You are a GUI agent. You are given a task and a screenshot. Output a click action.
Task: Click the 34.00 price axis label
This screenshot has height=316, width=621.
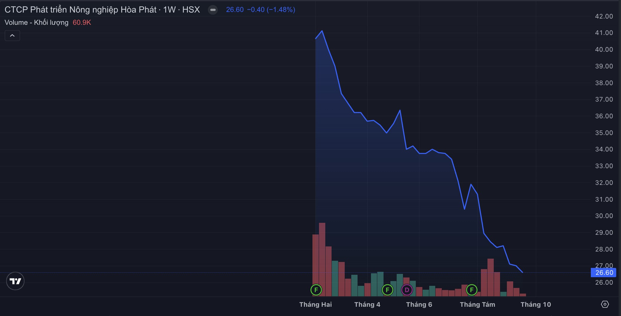coord(604,149)
